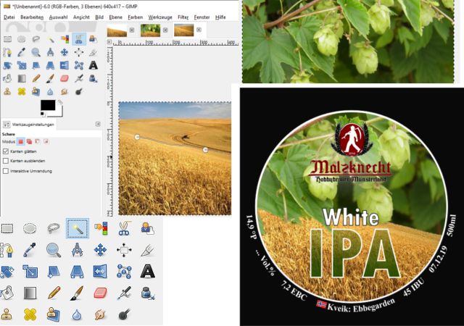The height and width of the screenshot is (326, 464).
Task: Select the Move tool in GIMP window toolbox
Action: [x=65, y=52]
